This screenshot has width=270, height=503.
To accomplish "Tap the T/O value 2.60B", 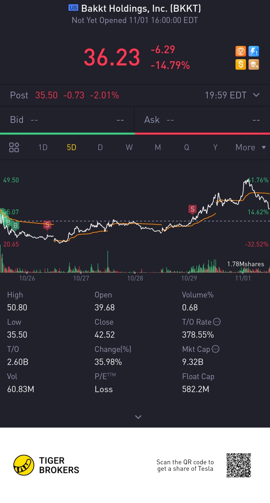I will click(18, 362).
